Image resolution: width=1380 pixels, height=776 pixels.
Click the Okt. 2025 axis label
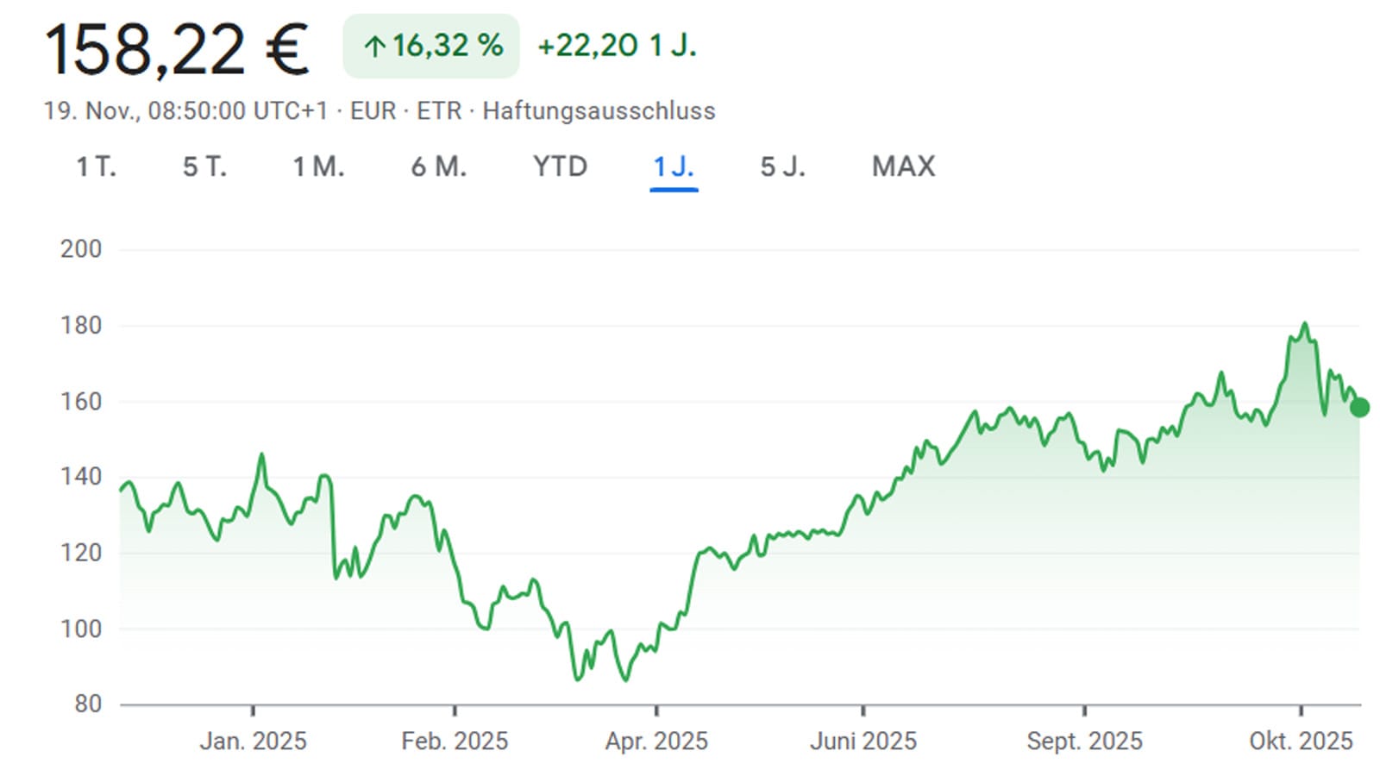tap(1301, 741)
